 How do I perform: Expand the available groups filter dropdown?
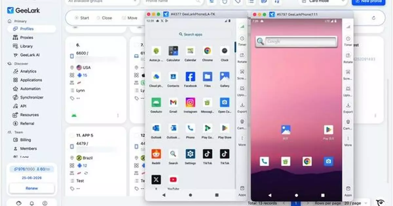[x=102, y=2]
